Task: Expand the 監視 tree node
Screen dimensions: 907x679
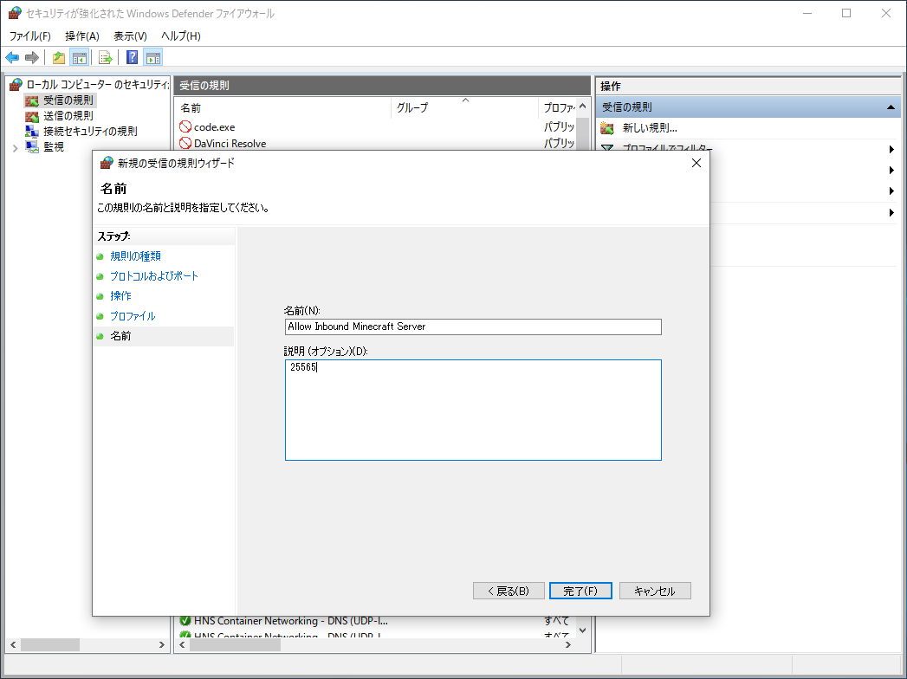Action: [15, 147]
